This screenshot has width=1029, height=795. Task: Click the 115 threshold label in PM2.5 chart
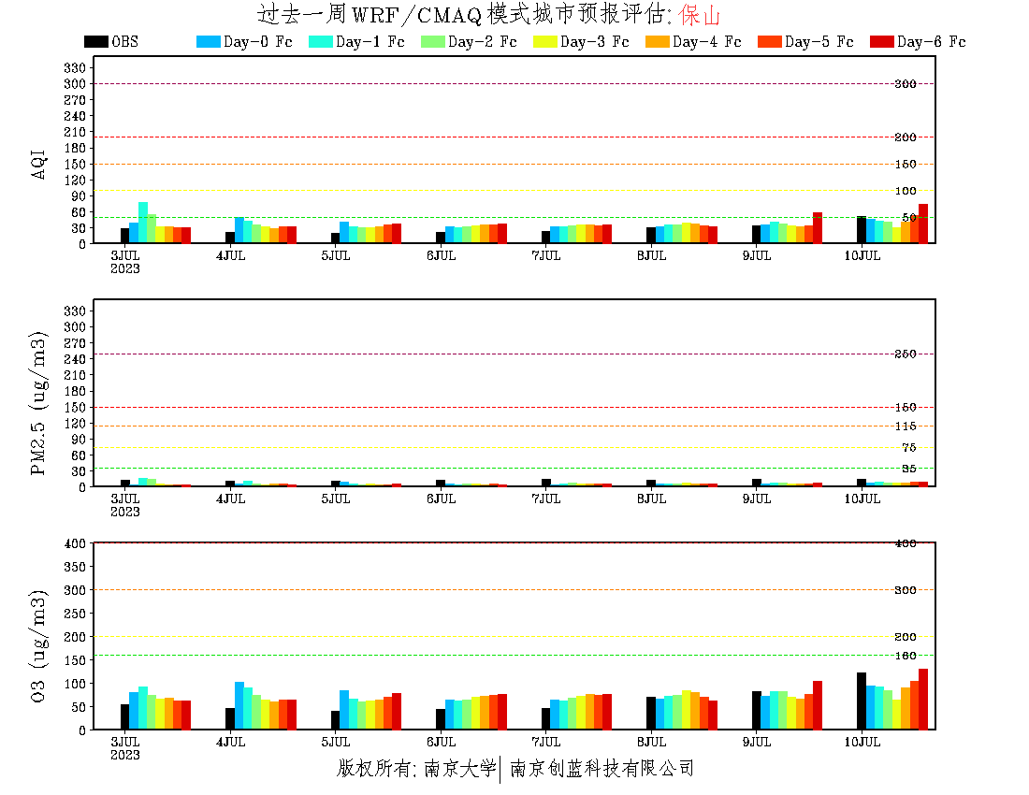pos(906,426)
